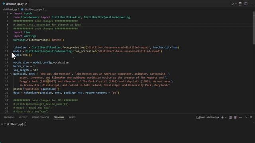Screen dimensions: 255x143
Task: Click commented 'print(ipex.xpu.get_device_name(0))' line
Action: [41, 104]
